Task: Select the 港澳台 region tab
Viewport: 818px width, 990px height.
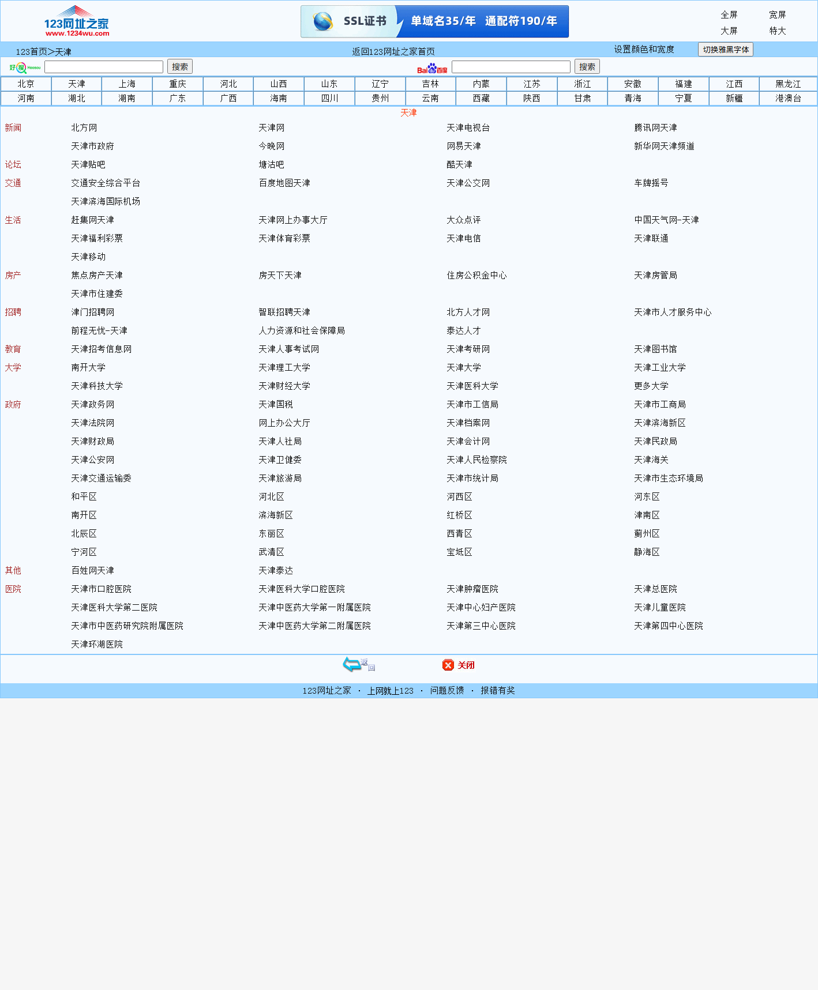Action: click(788, 99)
